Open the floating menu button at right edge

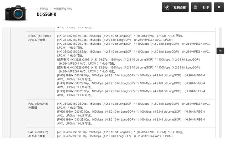220,51
